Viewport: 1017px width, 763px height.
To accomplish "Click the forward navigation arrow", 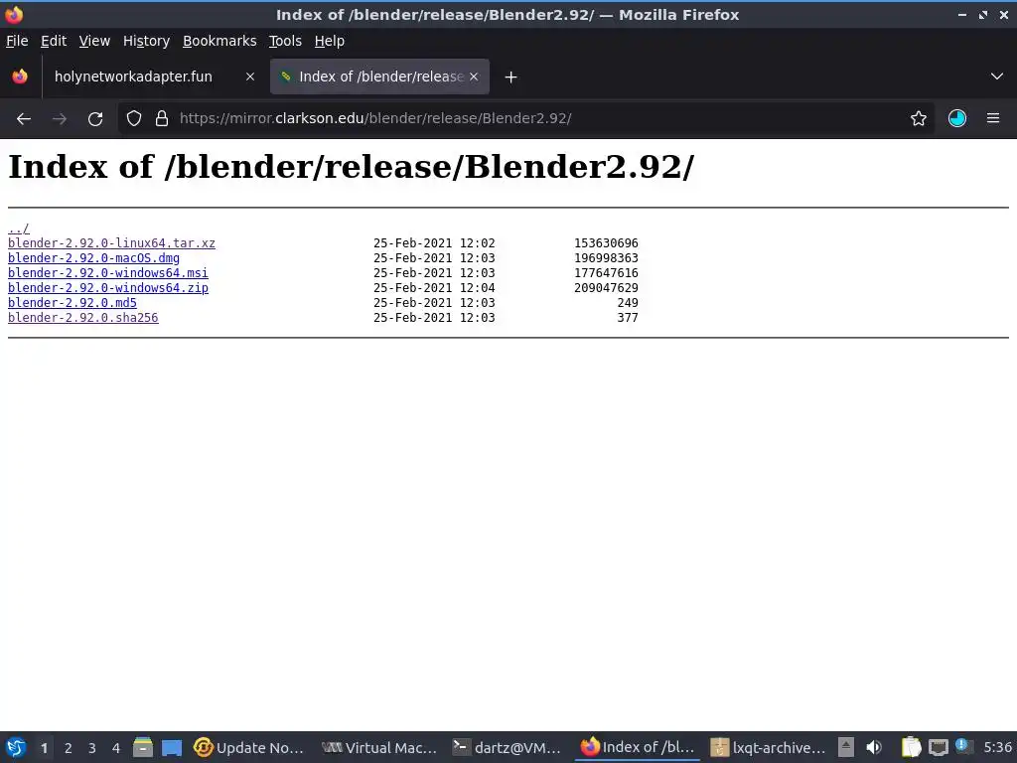I will 60,119.
